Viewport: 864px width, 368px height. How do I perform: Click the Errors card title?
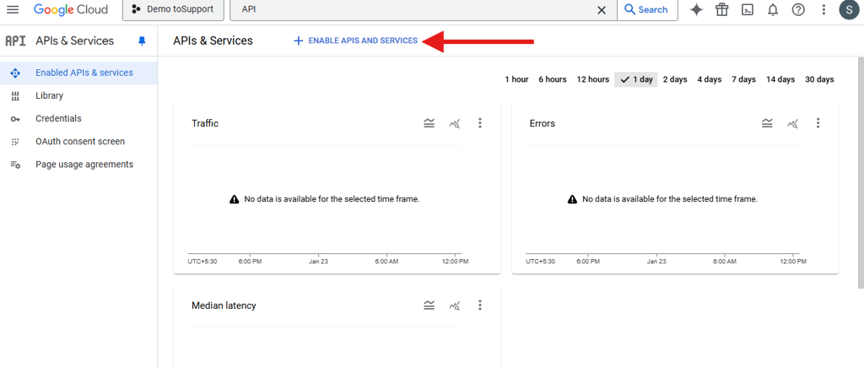(x=543, y=123)
